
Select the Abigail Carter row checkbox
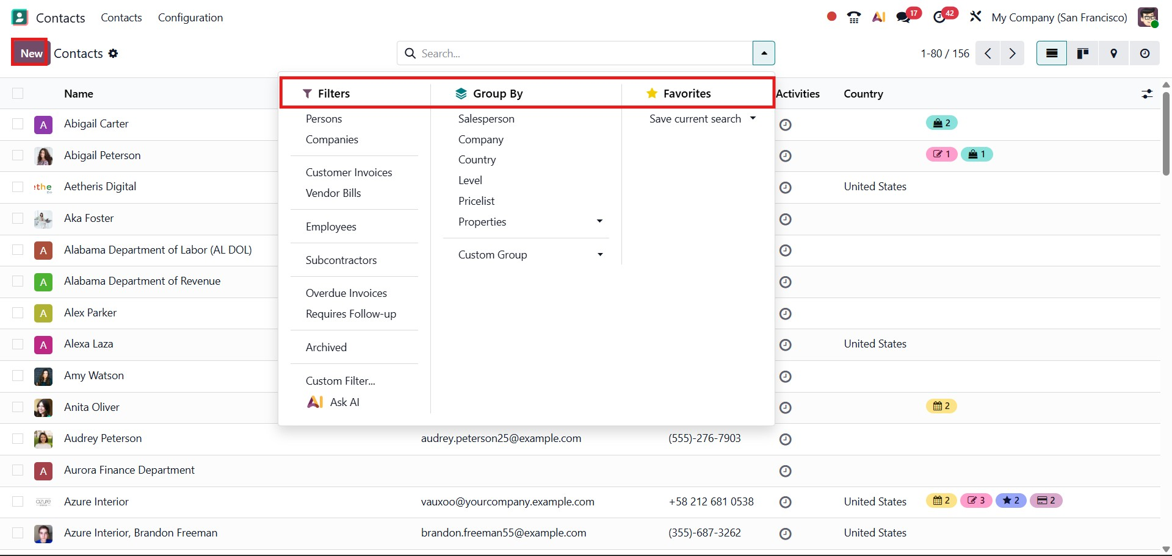click(18, 124)
